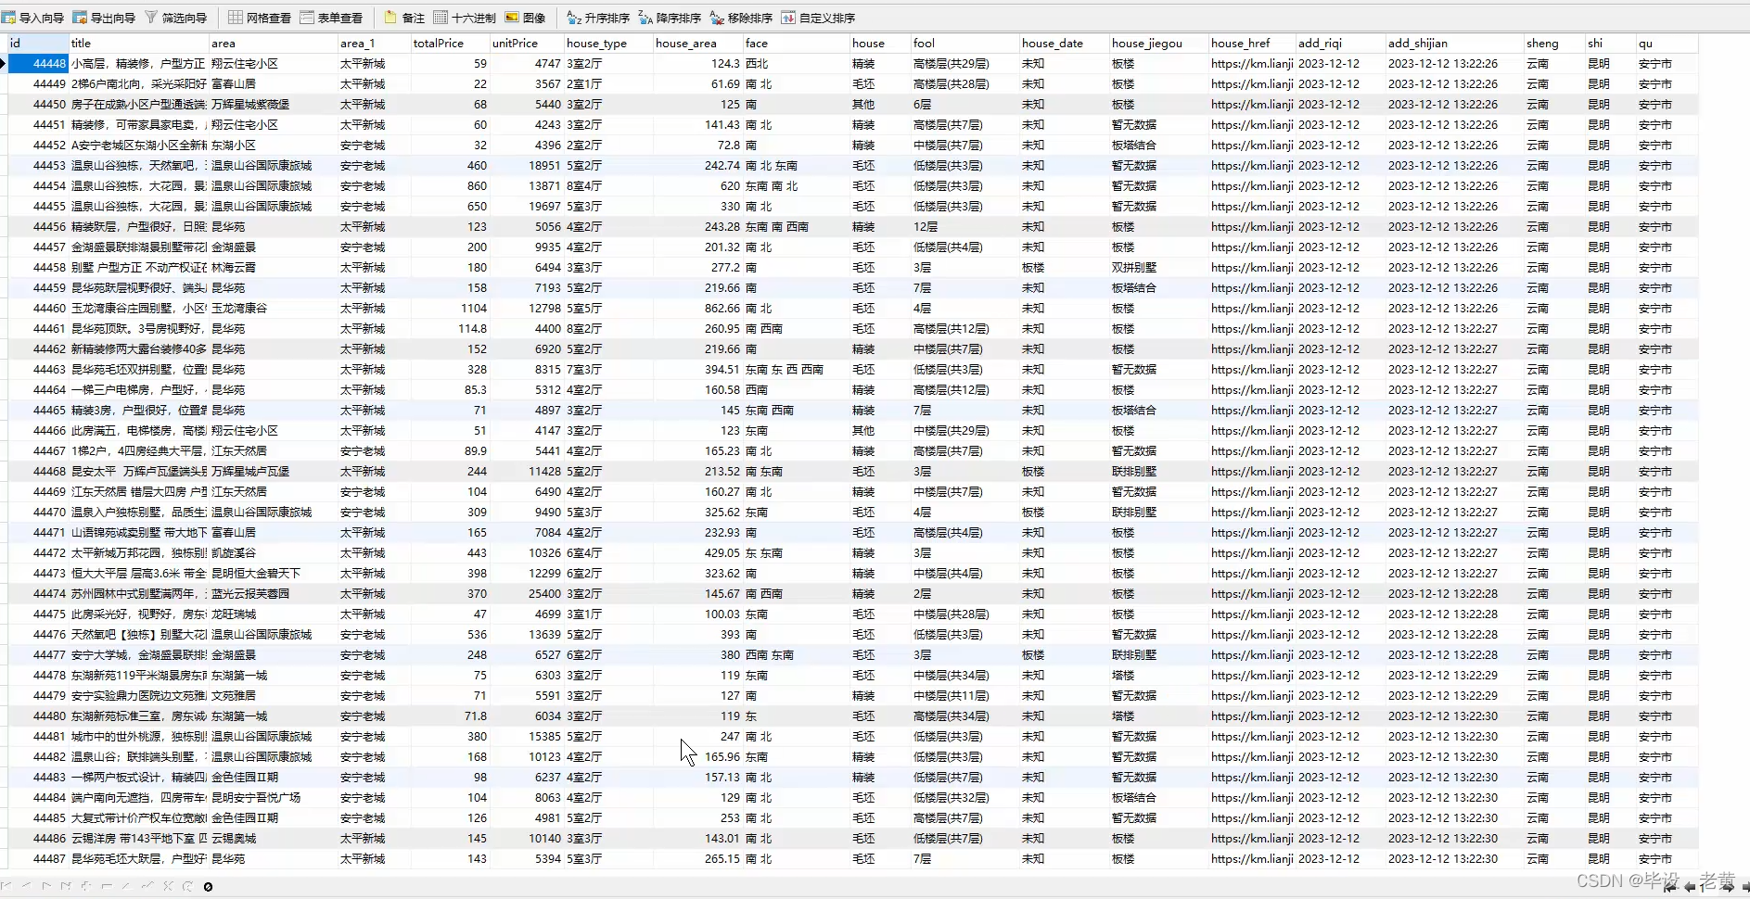Open the Hex (十六进制) viewer
1750x899 pixels.
(465, 18)
